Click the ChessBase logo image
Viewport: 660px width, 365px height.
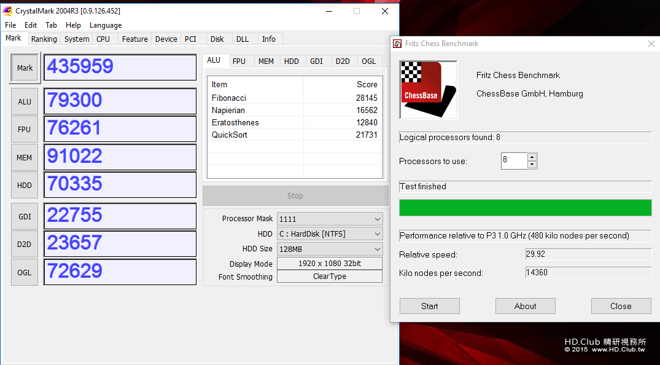click(x=428, y=90)
